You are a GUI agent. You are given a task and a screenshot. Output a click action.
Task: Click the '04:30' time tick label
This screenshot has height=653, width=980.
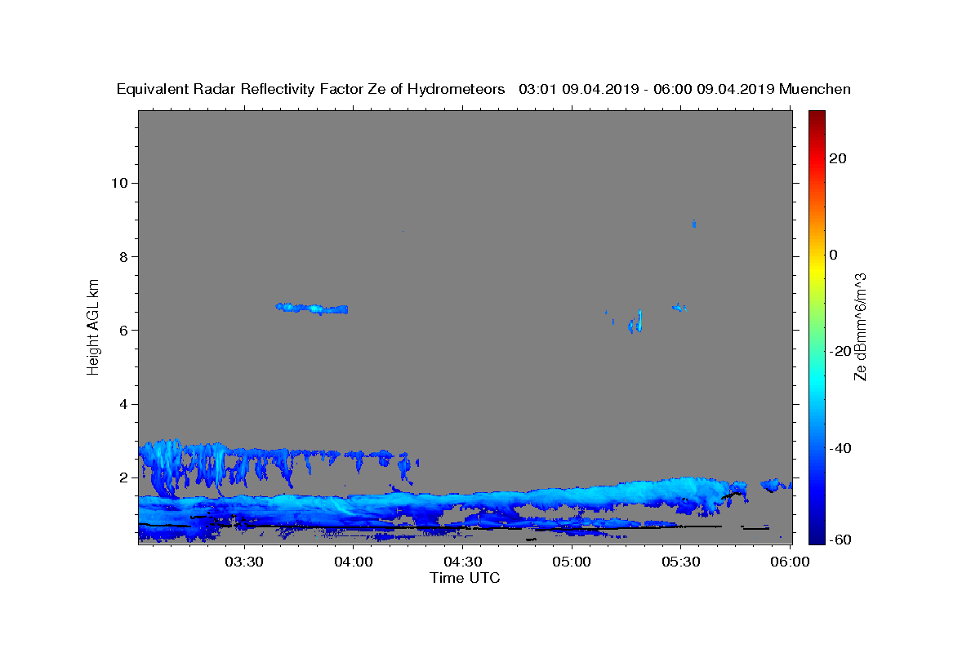[463, 562]
